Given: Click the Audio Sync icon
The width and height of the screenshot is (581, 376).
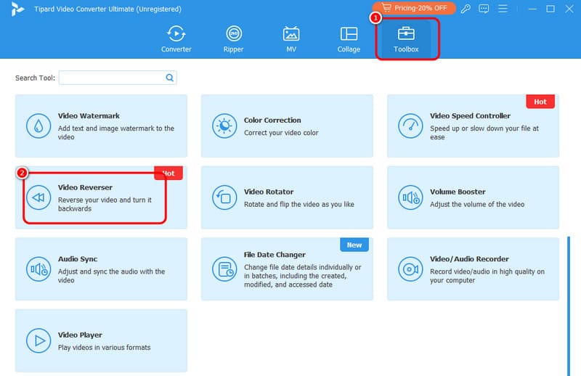Looking at the screenshot, I should pyautogui.click(x=38, y=269).
